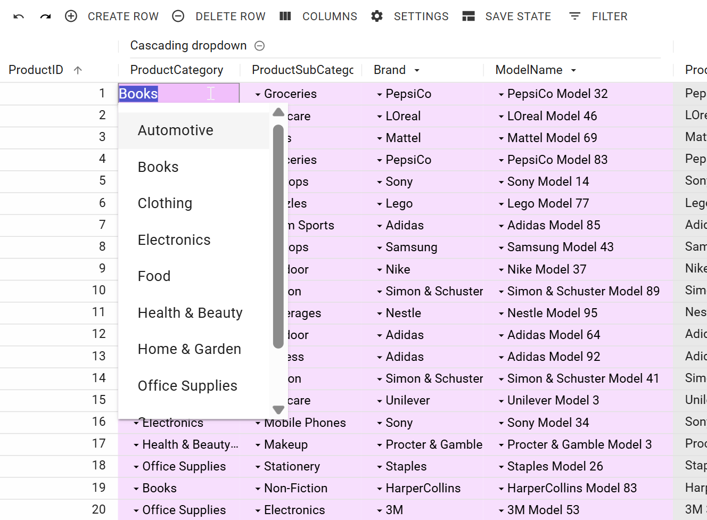
Task: Open the Samsung brand dropdown
Action: 380,247
